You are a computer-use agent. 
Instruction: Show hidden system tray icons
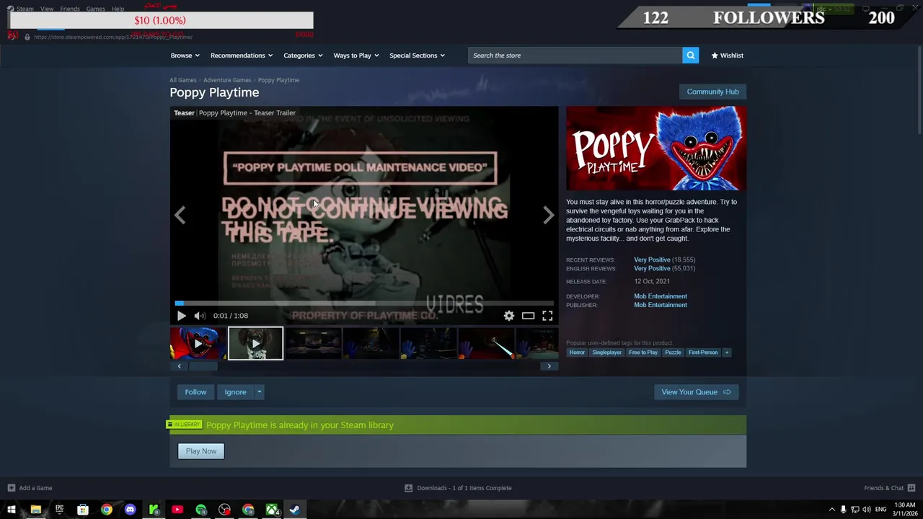tap(831, 510)
